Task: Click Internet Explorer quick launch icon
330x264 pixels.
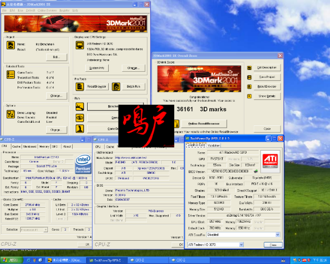Action: point(28,260)
